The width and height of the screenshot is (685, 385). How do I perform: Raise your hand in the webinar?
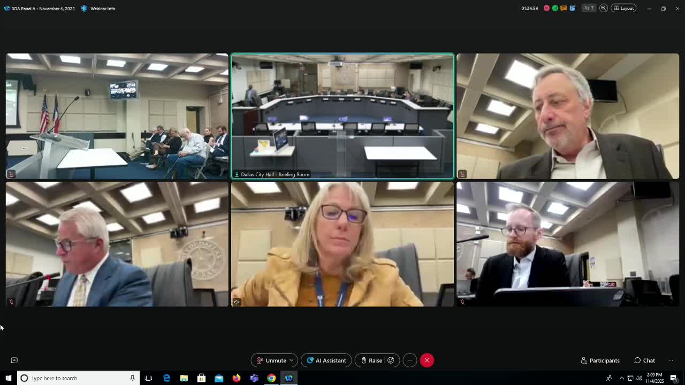[371, 360]
